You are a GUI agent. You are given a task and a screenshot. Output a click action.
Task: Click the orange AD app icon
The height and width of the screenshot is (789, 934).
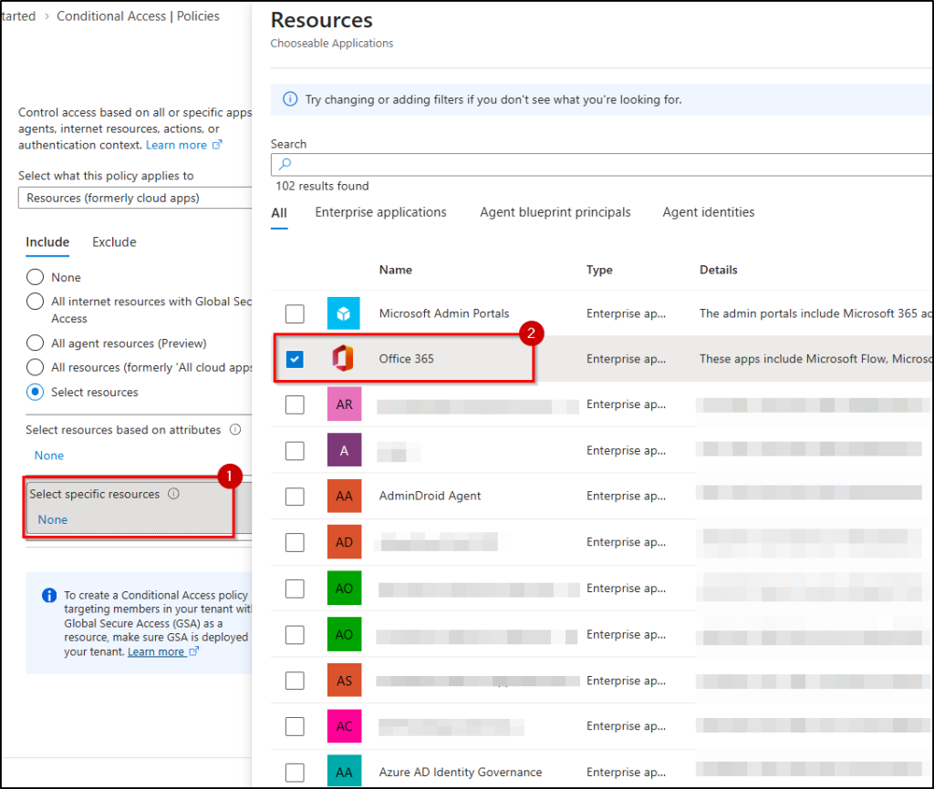(x=344, y=542)
